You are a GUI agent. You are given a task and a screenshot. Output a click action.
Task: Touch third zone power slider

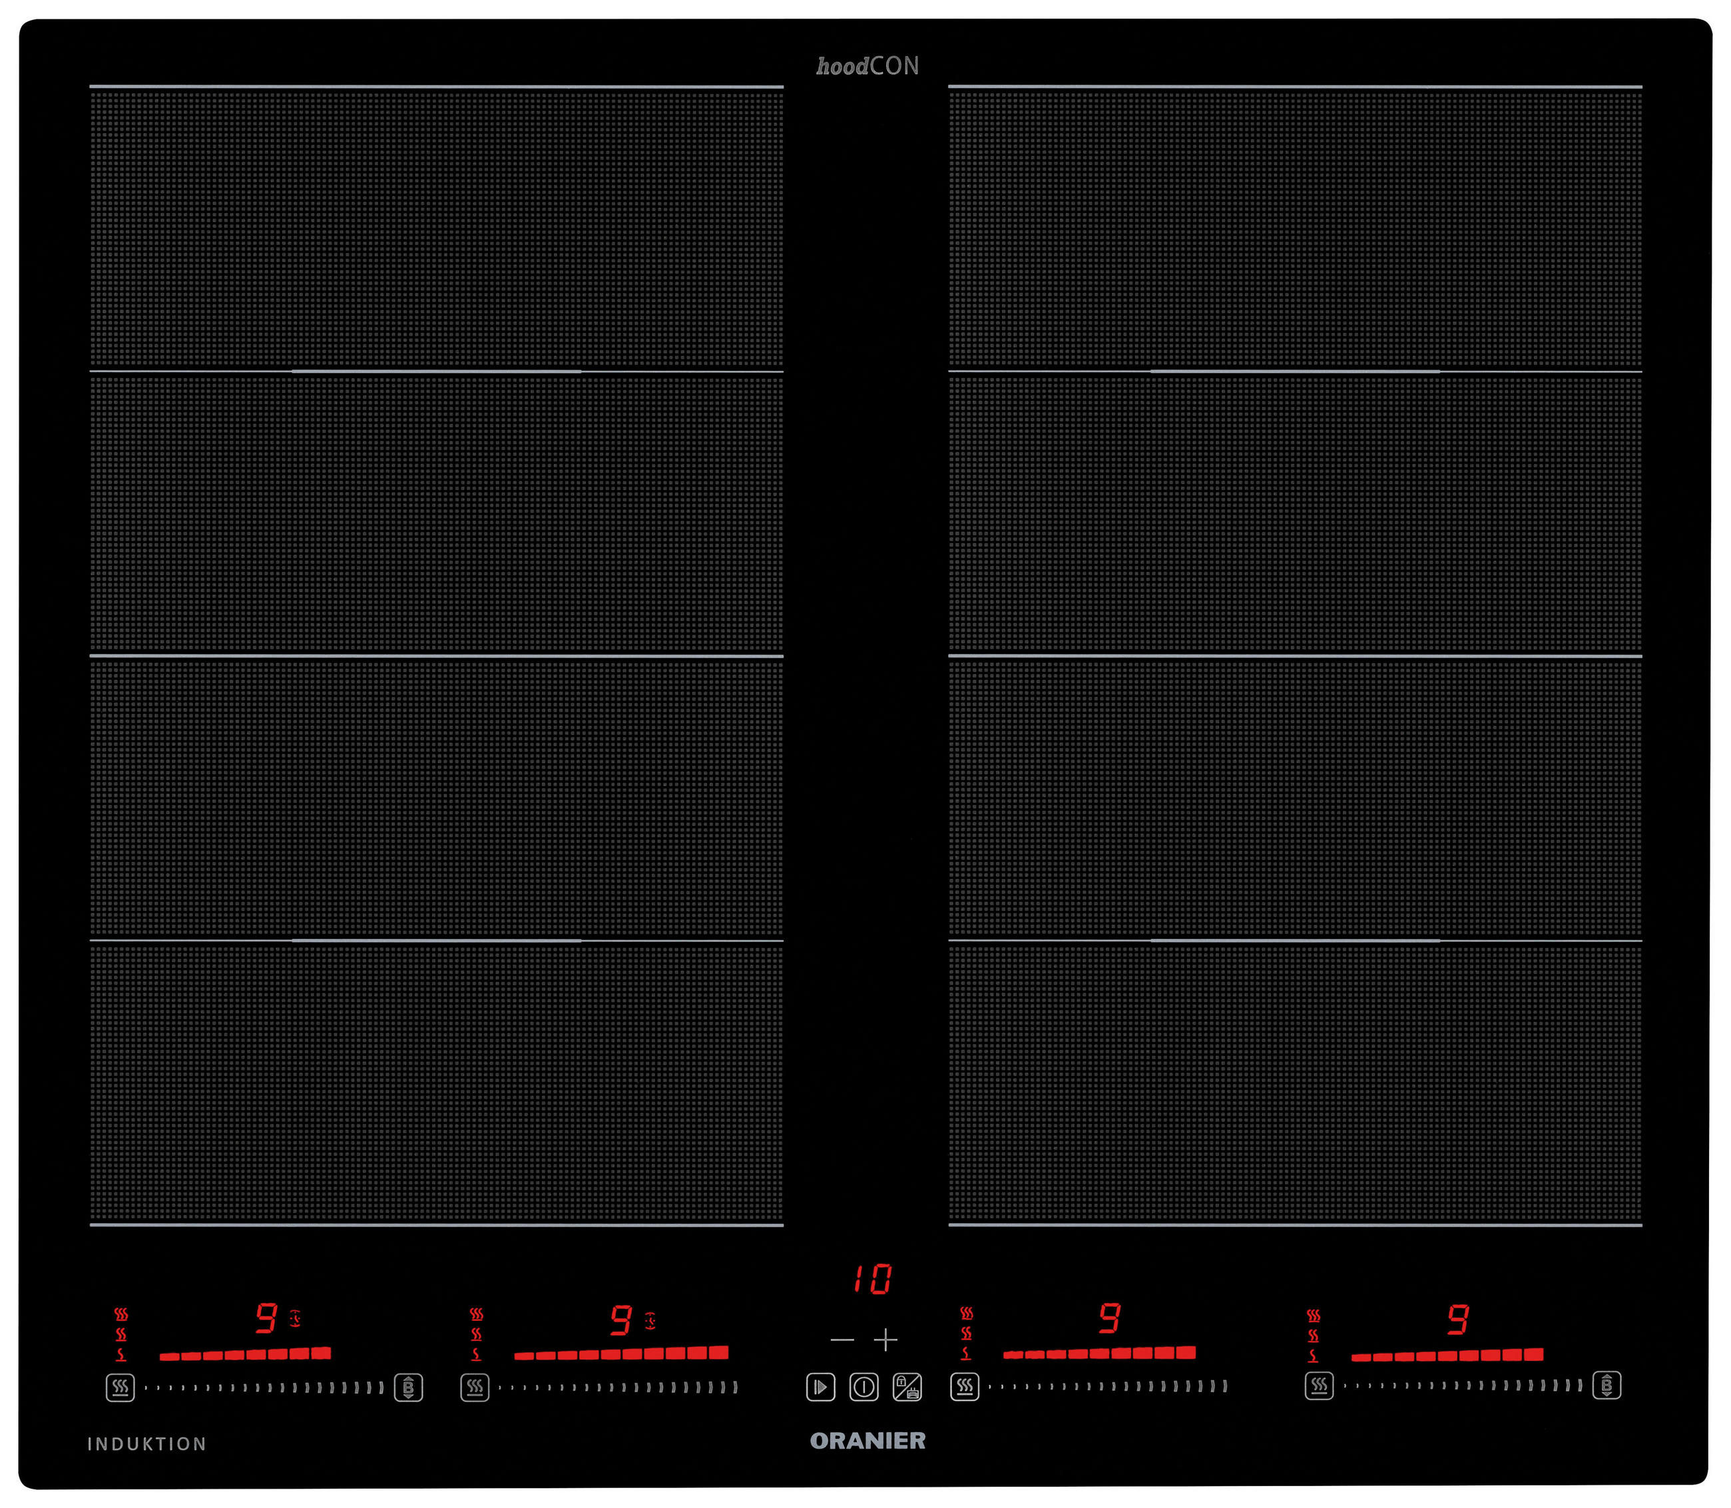(1107, 1386)
